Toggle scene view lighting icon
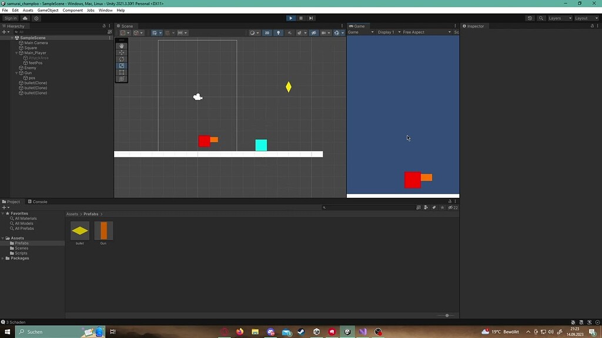This screenshot has width=602, height=338. point(278,32)
